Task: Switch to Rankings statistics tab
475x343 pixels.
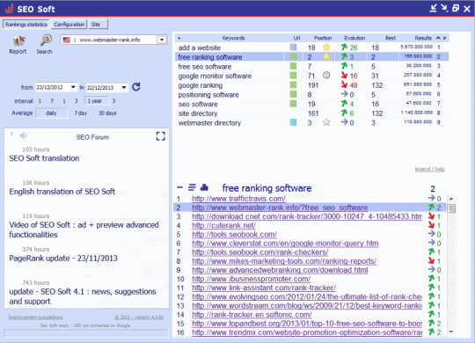Action: 26,25
